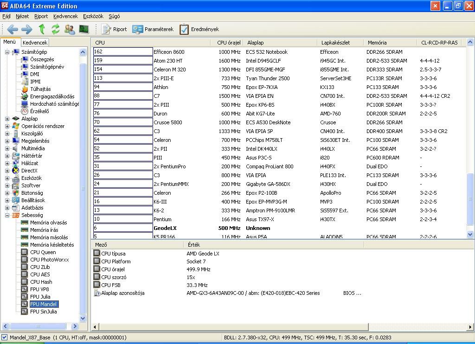The width and height of the screenshot is (475, 344).
Task: Select the Memória írás benchmark icon
Action: [x=25, y=230]
